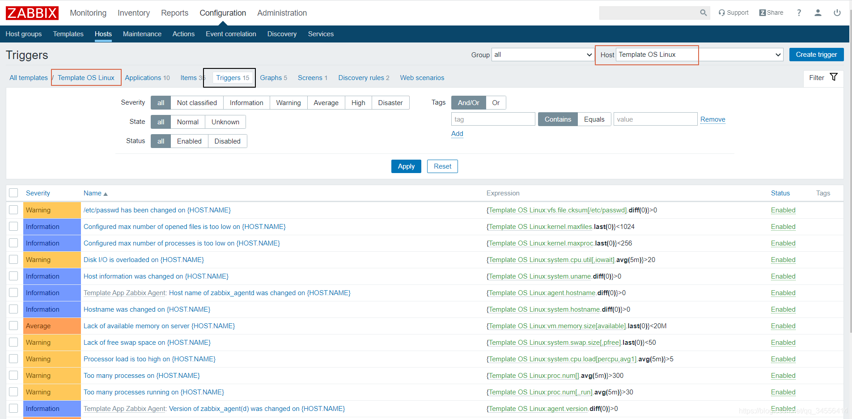The height and width of the screenshot is (419, 852).
Task: Click All templates breadcrumb link
Action: point(29,78)
